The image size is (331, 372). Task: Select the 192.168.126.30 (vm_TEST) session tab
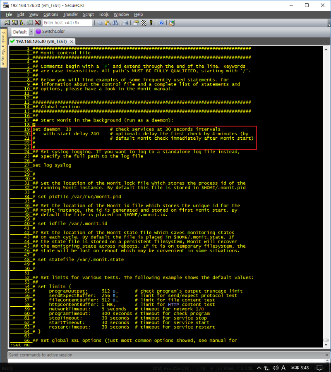(41, 42)
